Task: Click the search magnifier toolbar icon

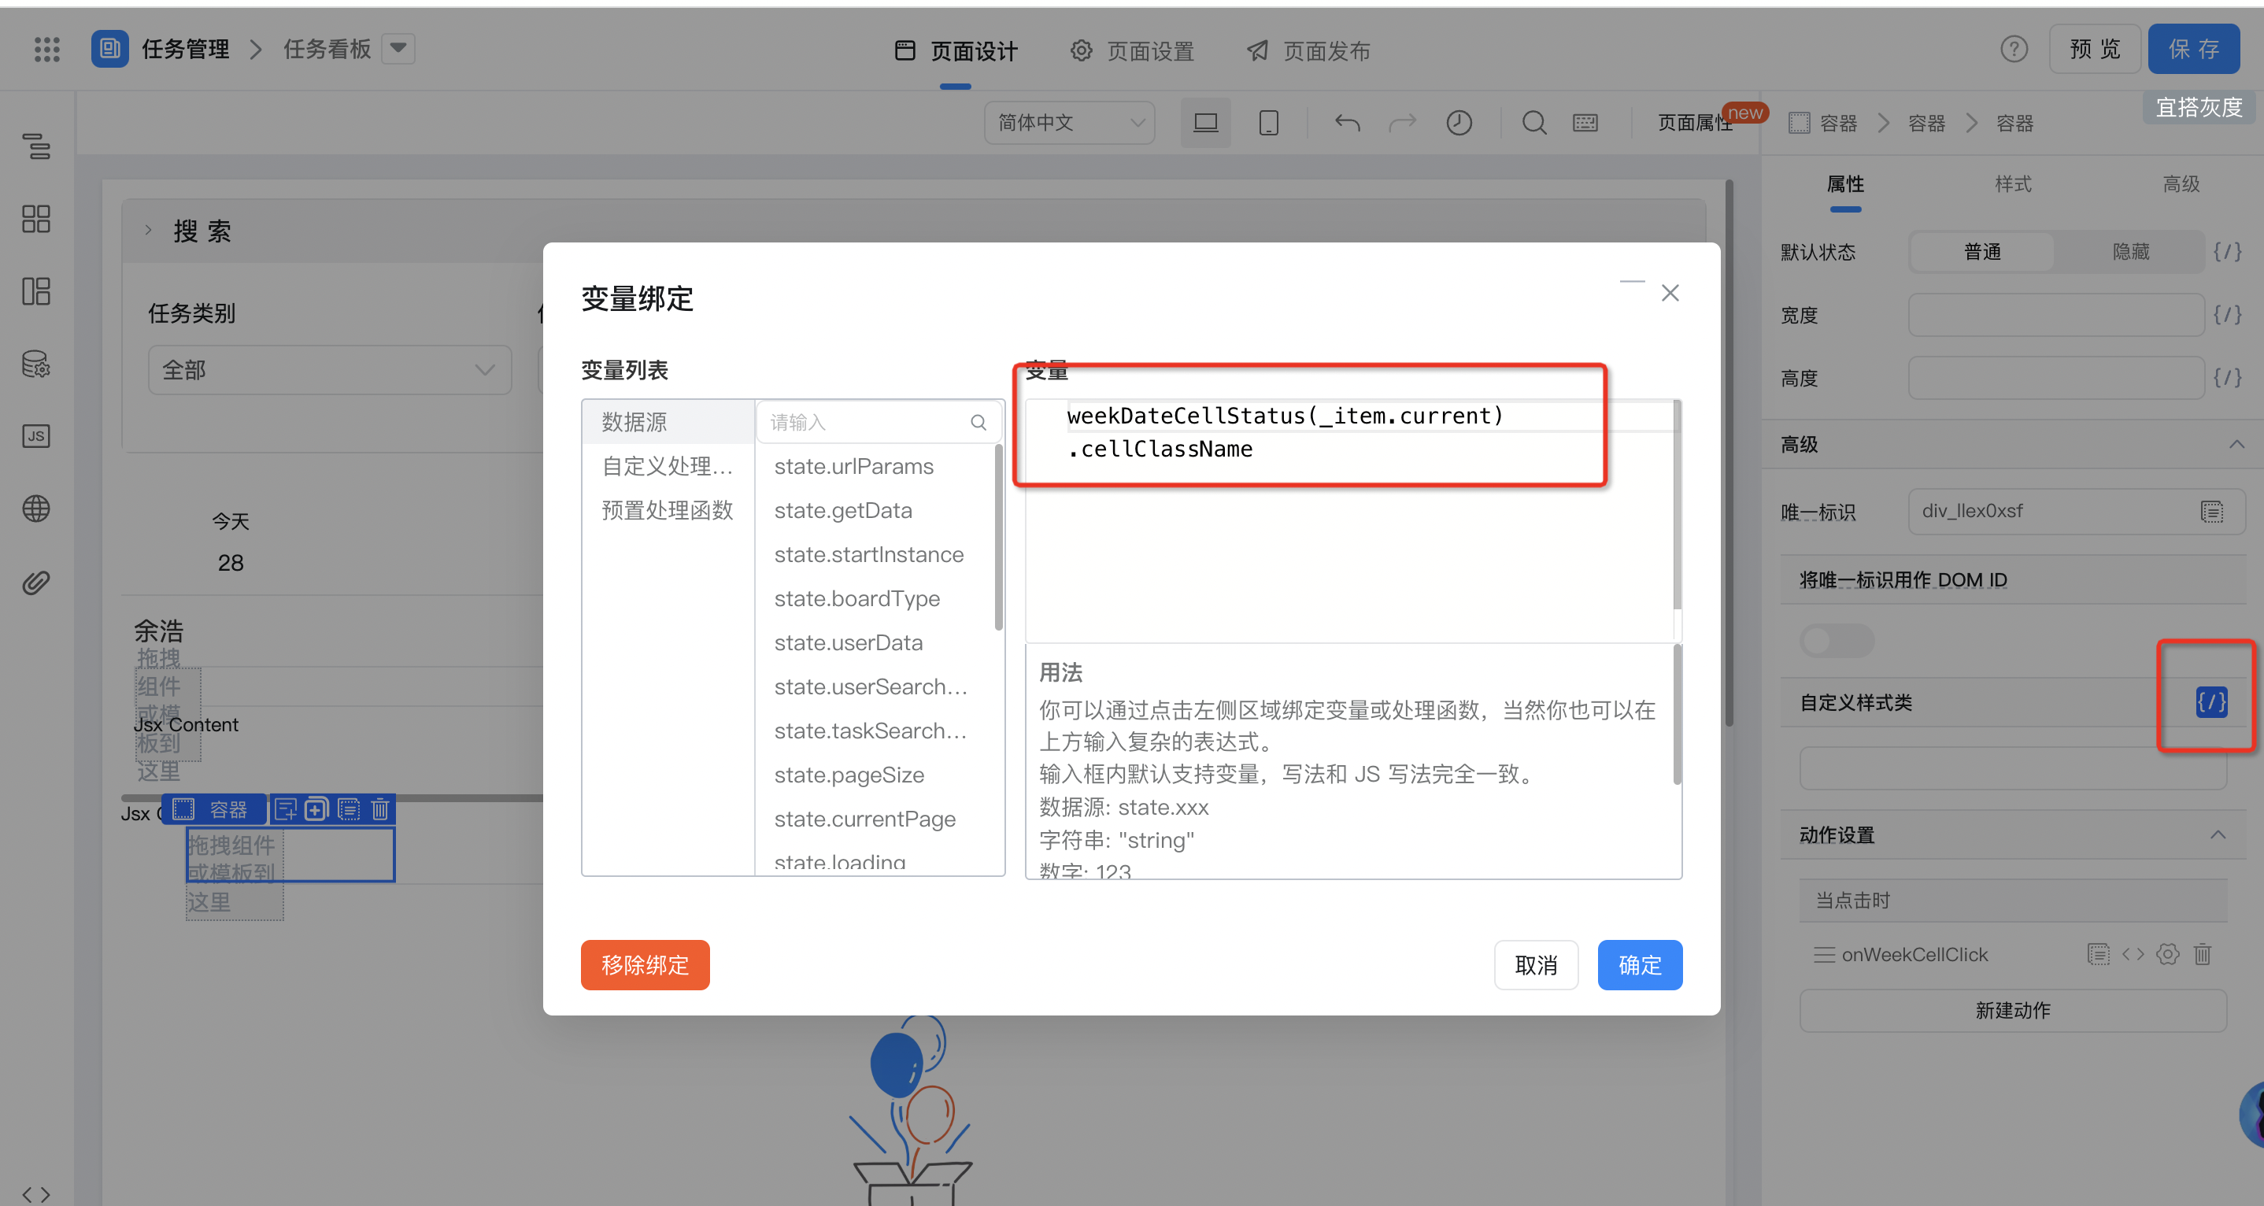Action: [x=1534, y=123]
